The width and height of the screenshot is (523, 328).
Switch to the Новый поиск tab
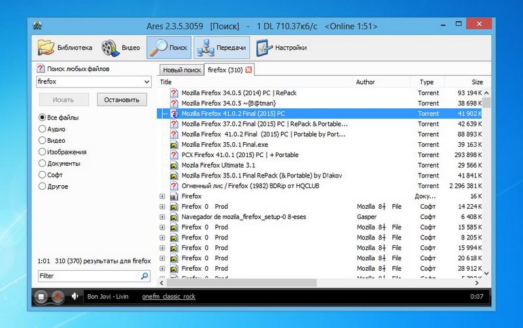[182, 70]
